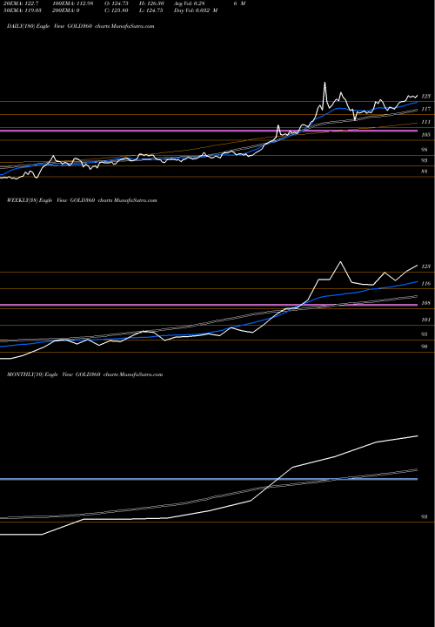This screenshot has height=627, width=435.
Task: Select the open price O: label
Action: coord(117,3)
